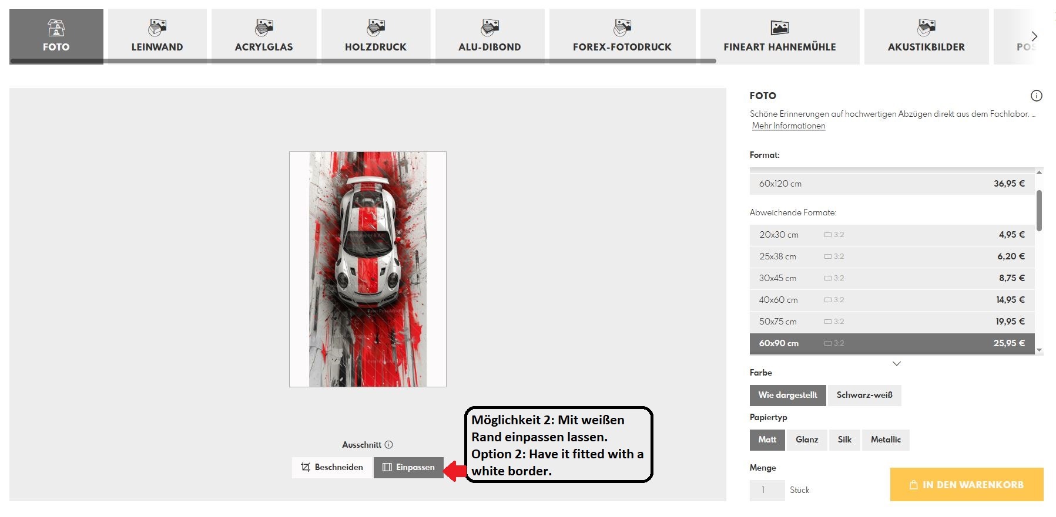Go to the ALU-DIBOND tab
This screenshot has height=517, width=1056.
tap(490, 36)
